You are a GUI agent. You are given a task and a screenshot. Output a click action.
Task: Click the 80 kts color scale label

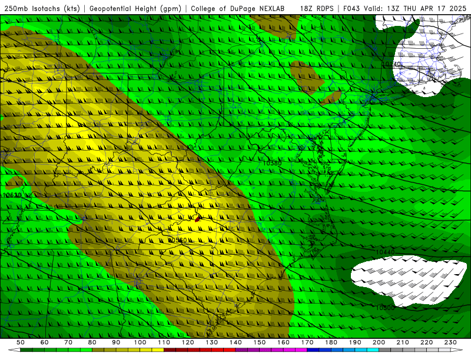(92, 342)
